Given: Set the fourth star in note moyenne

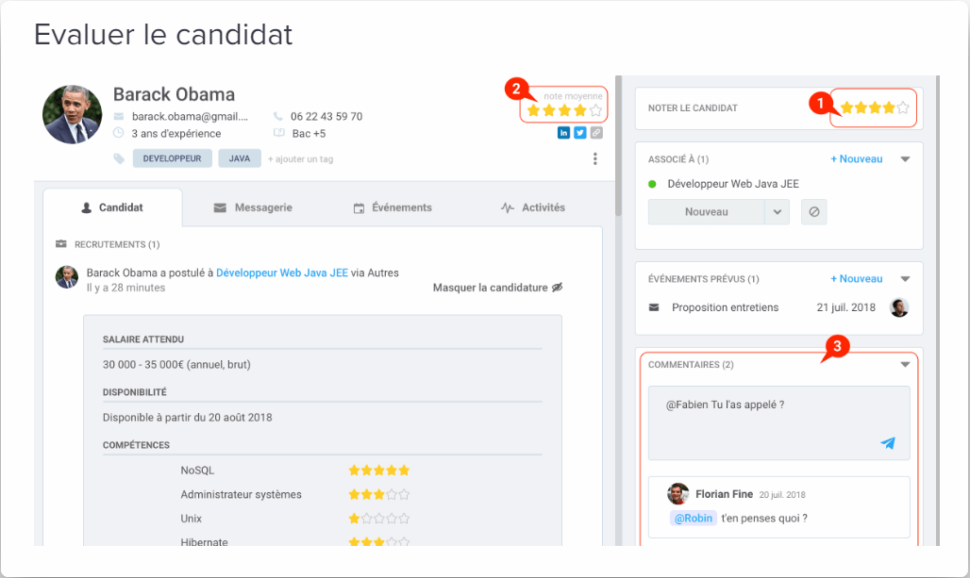Looking at the screenshot, I should pos(578,110).
